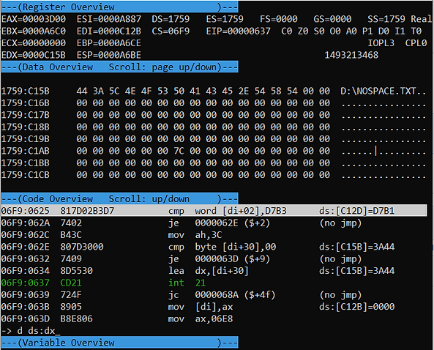The height and width of the screenshot is (350, 434).
Task: Click the jc 0000068A ($+4f) instruction
Action: click(222, 294)
